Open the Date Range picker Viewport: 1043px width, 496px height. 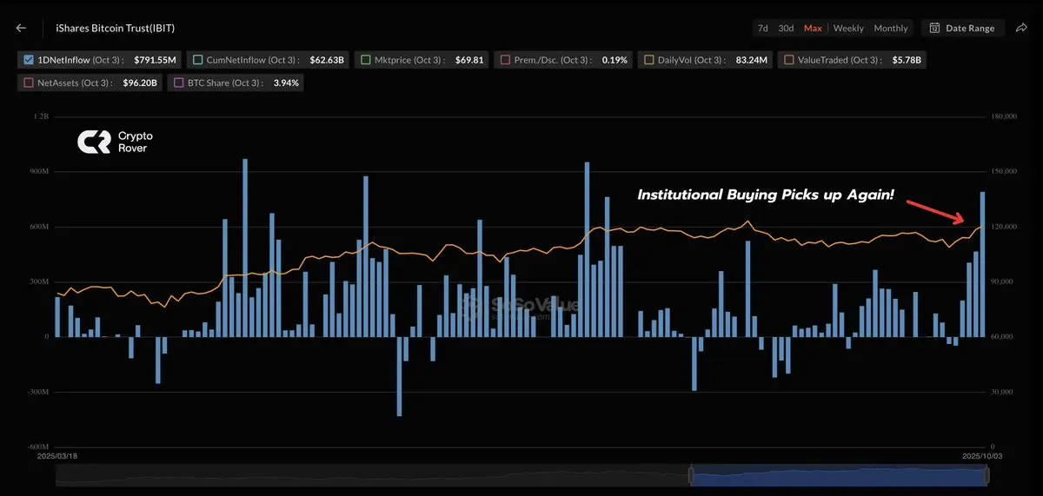963,28
